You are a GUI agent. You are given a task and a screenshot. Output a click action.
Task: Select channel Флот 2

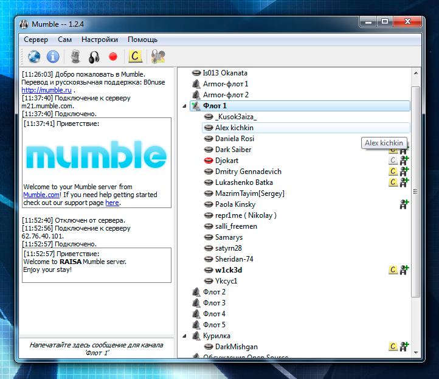pyautogui.click(x=214, y=292)
